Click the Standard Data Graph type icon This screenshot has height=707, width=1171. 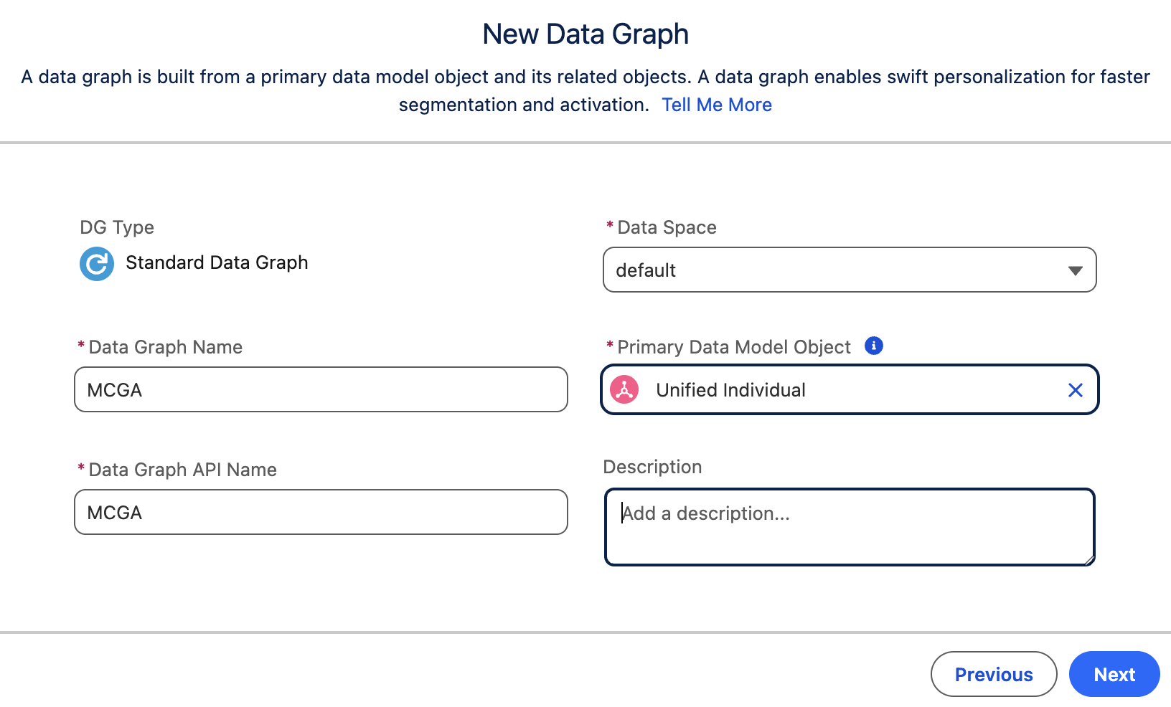(97, 264)
